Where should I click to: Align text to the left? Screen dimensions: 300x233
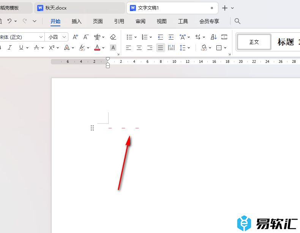pyautogui.click(x=128, y=48)
